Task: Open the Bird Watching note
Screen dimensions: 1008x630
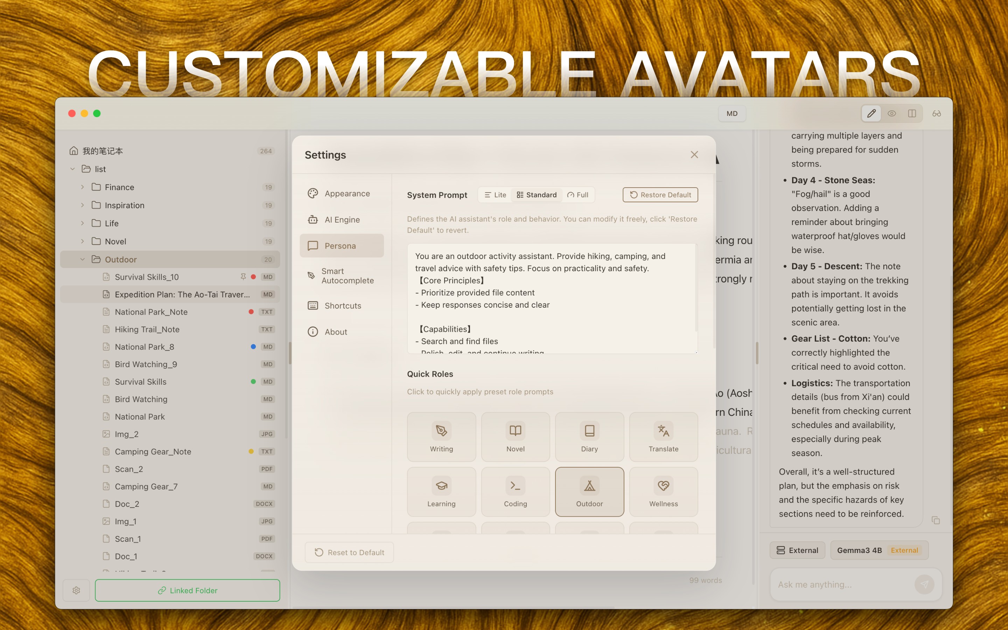Action: 170,399
